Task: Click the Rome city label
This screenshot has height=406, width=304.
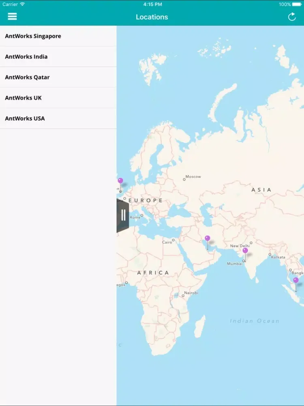Action: [135, 218]
